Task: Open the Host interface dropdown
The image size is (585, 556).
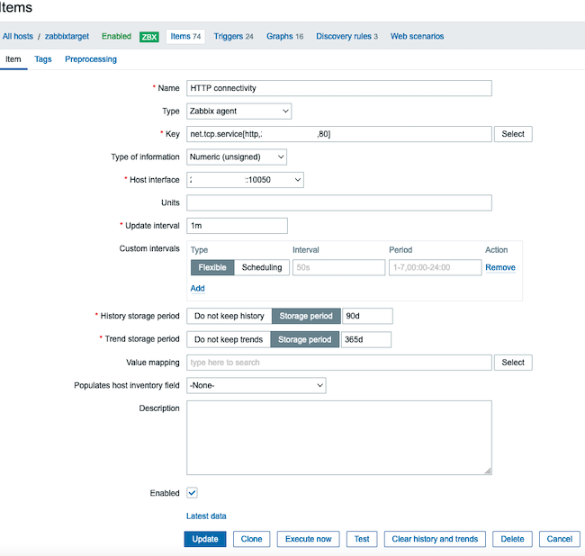Action: click(x=245, y=180)
